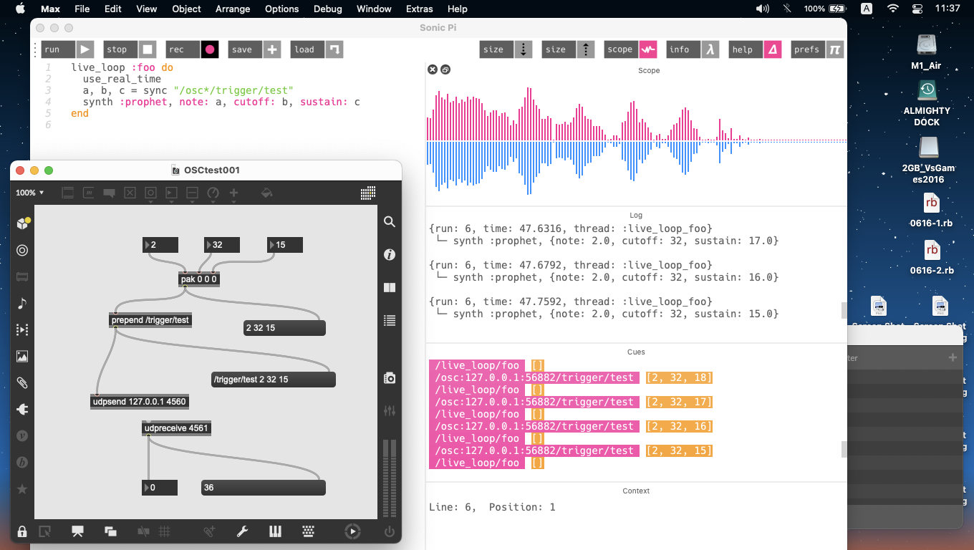The height and width of the screenshot is (550, 974).
Task: Open the Arrange menu
Action: 233,9
